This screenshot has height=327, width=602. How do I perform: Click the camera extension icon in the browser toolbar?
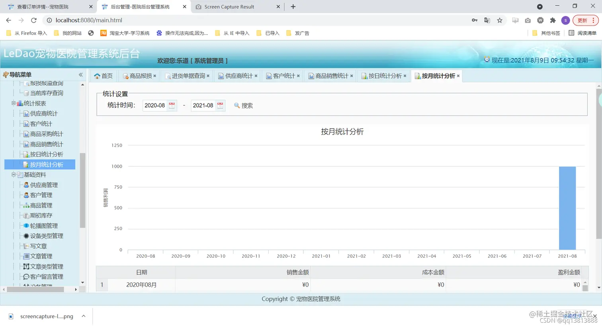coord(528,20)
